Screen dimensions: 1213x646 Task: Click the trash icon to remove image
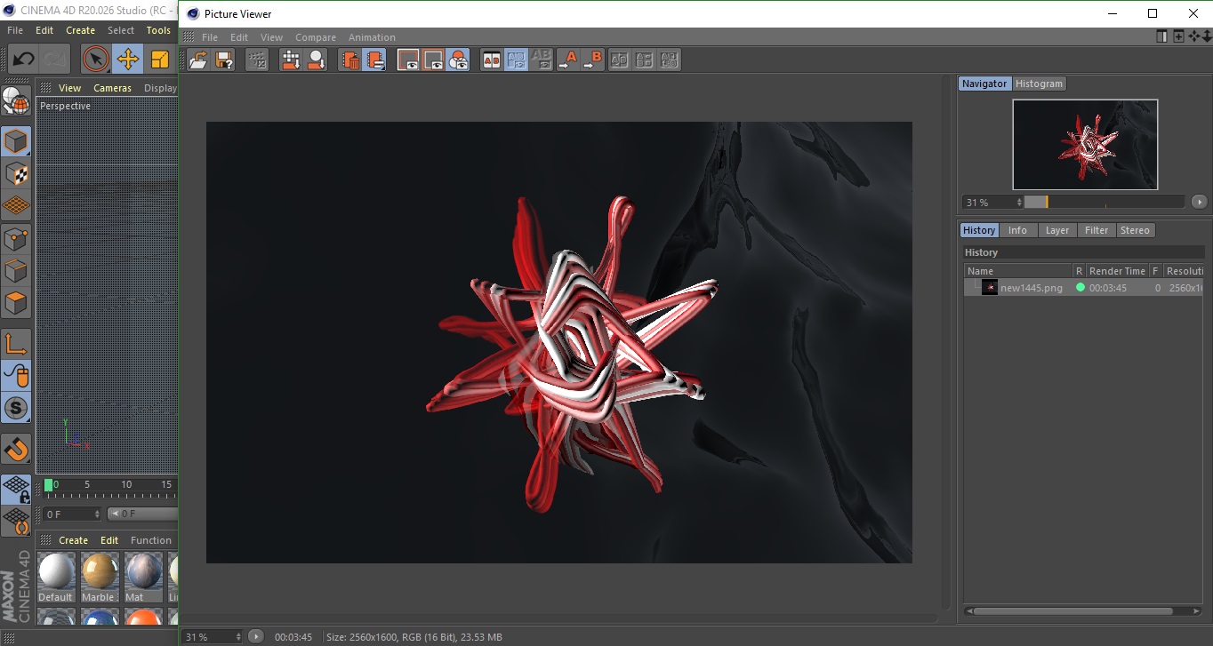coord(351,60)
